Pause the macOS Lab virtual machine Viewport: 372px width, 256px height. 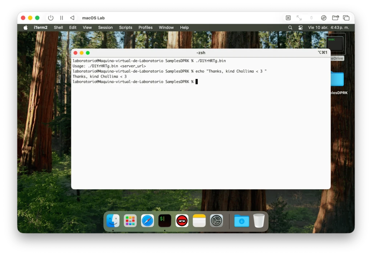(x=61, y=18)
